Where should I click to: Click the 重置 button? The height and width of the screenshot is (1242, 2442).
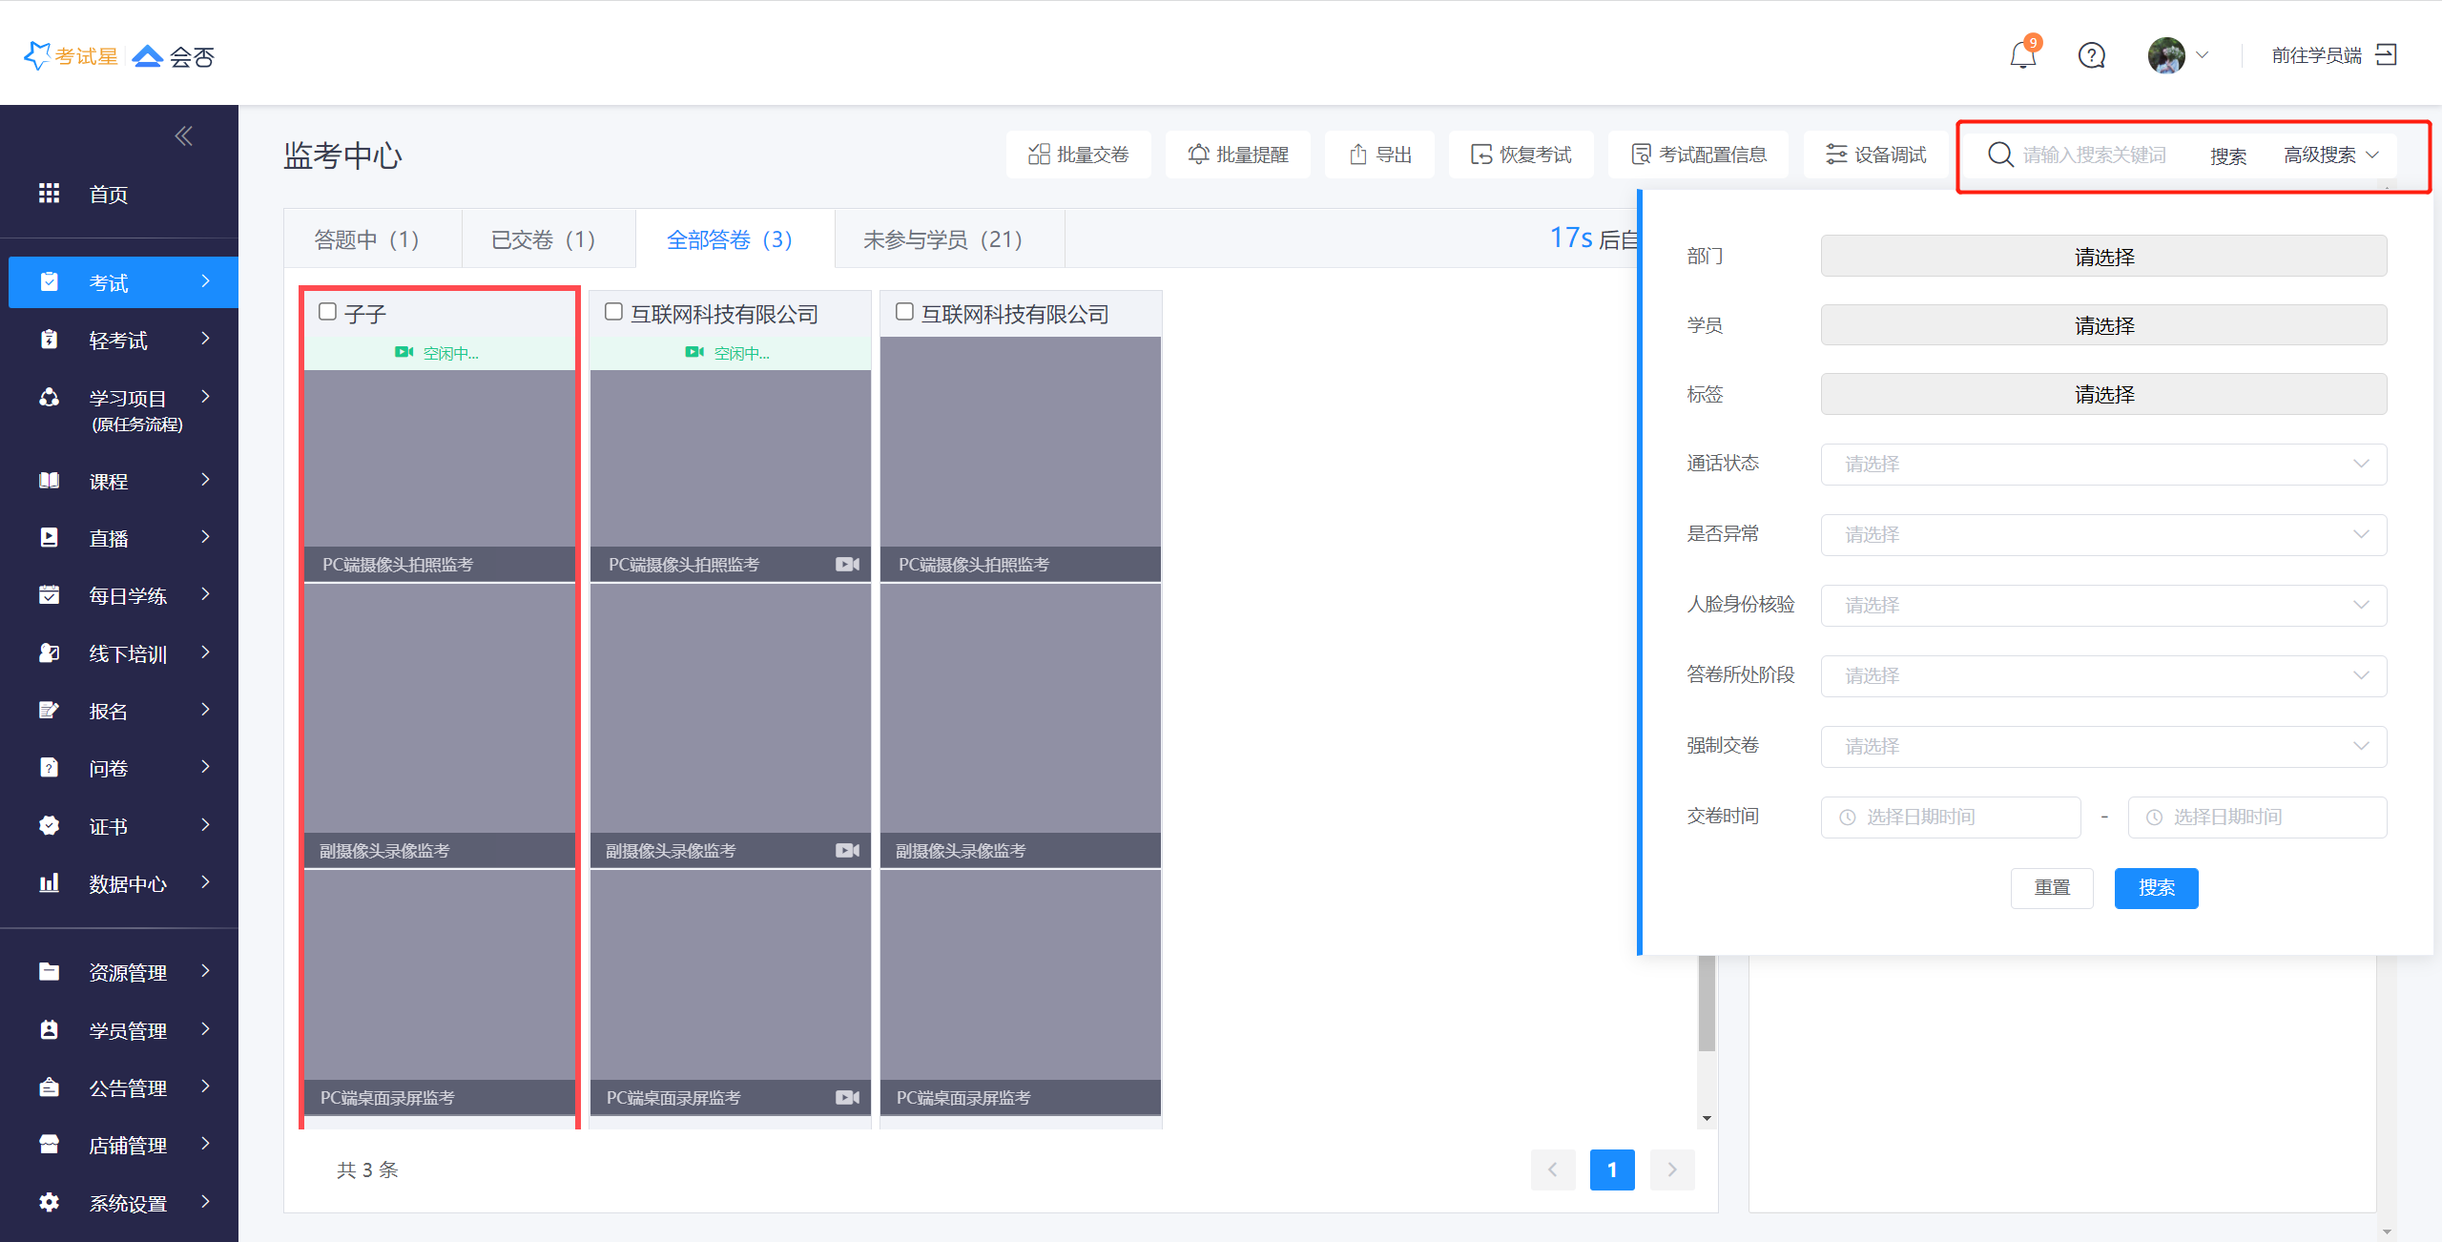(2052, 888)
